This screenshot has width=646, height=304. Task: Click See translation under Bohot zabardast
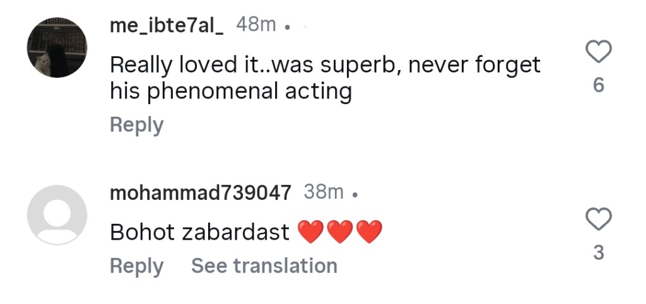(x=264, y=266)
